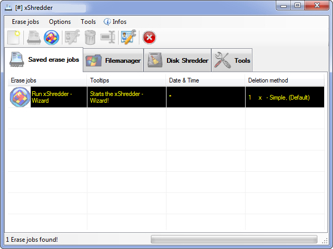
Task: Click 'Starts the xShredder - Wizard!' tooltip cell
Action: 126,97
